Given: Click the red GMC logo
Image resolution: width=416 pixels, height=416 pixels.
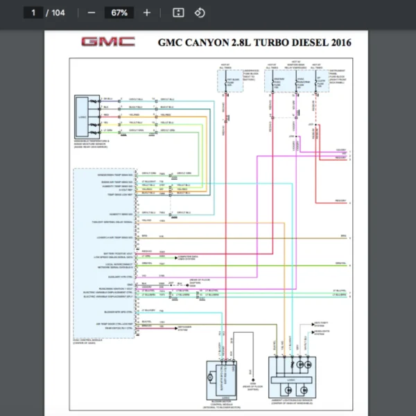Looking at the screenshot, I should click(108, 42).
